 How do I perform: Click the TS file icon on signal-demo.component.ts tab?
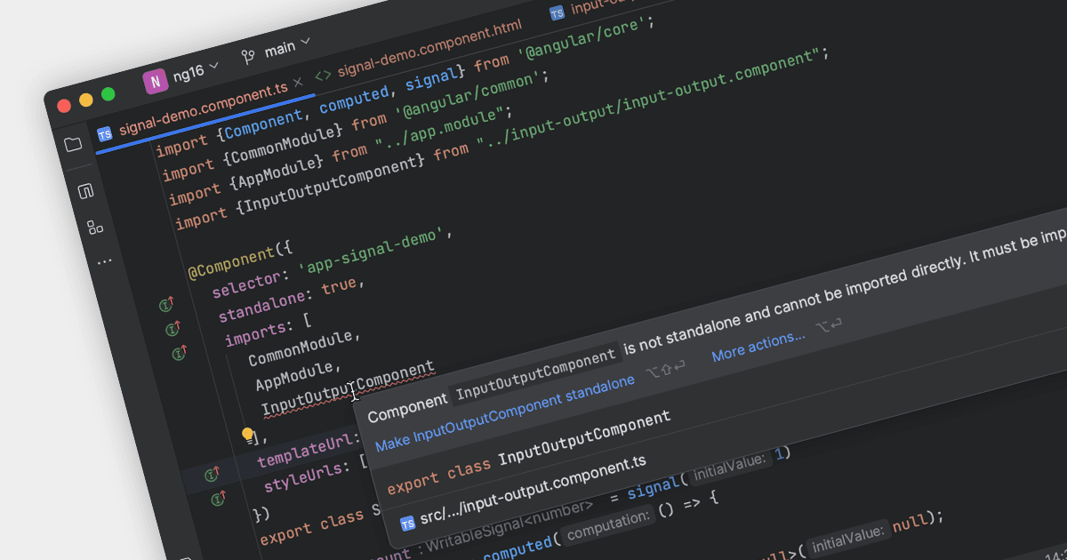(x=105, y=134)
